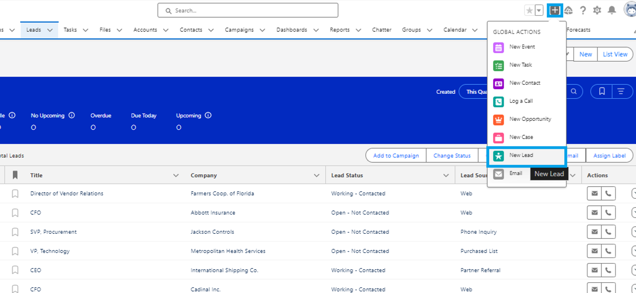Viewport: 636px width, 293px height.
Task: Toggle the flag beside Cadinal Inc.
Action: (14, 289)
